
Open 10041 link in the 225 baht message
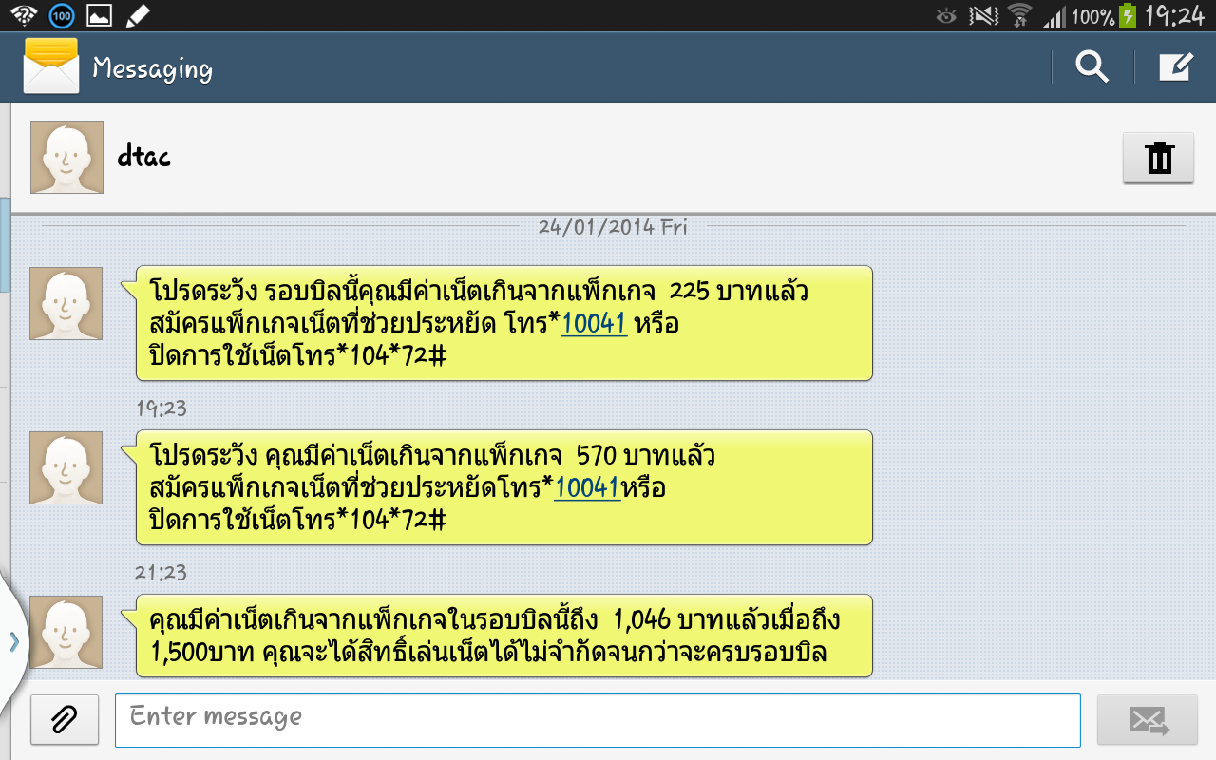click(594, 324)
